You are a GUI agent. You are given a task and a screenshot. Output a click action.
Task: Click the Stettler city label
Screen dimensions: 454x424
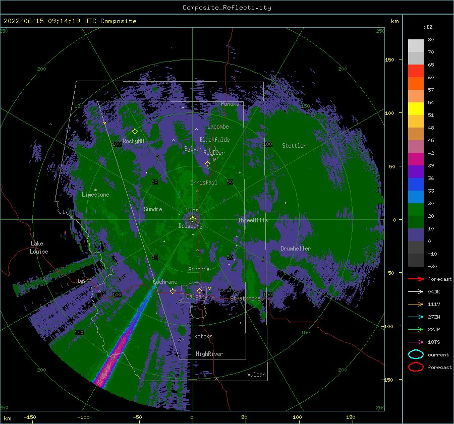tap(294, 146)
